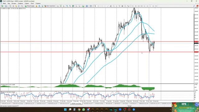Click the Новый ордер button
The height and width of the screenshot is (112, 199).
[30, 6]
